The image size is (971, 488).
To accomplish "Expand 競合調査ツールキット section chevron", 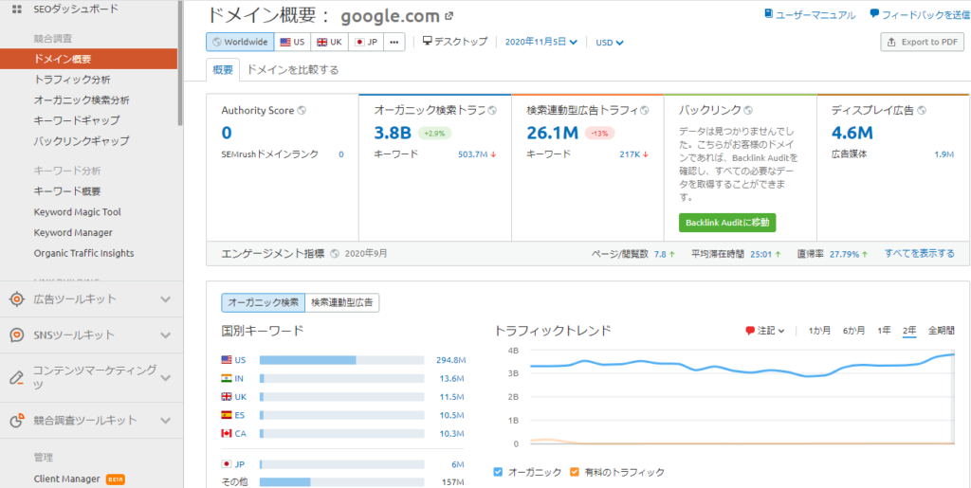I will pos(165,421).
